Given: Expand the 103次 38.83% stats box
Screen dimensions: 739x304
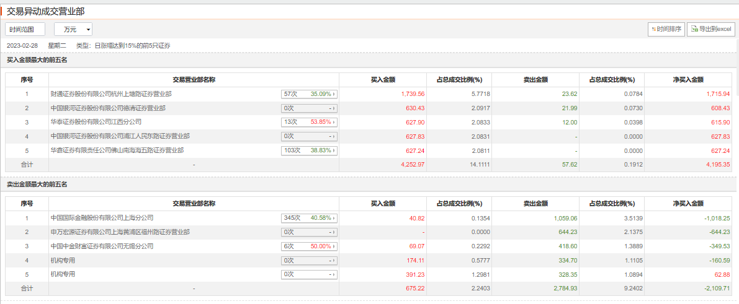Looking at the screenshot, I should (309, 150).
